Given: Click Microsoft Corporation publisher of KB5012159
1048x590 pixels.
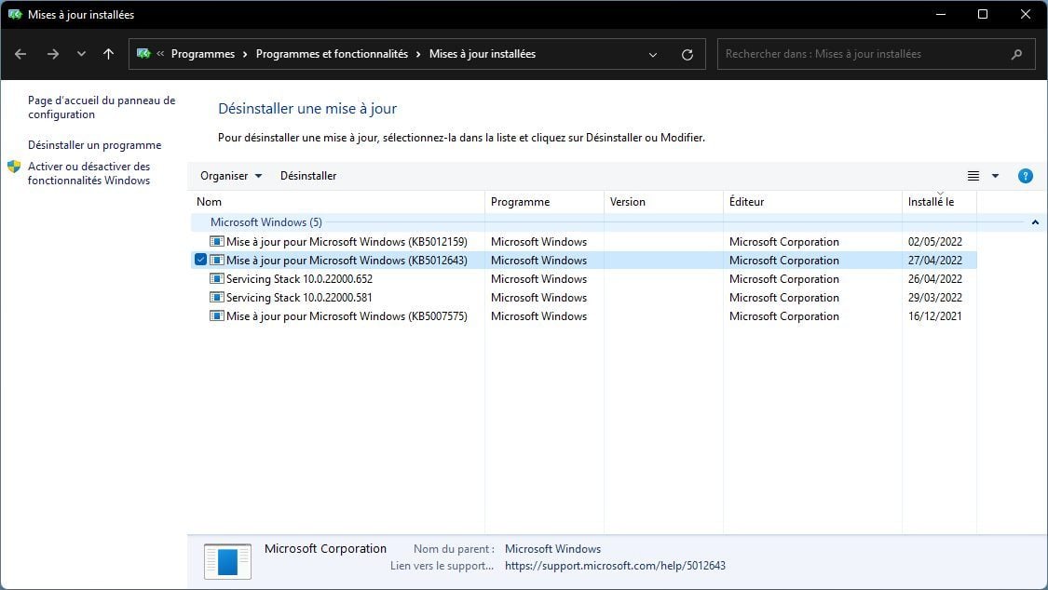Looking at the screenshot, I should [x=784, y=242].
